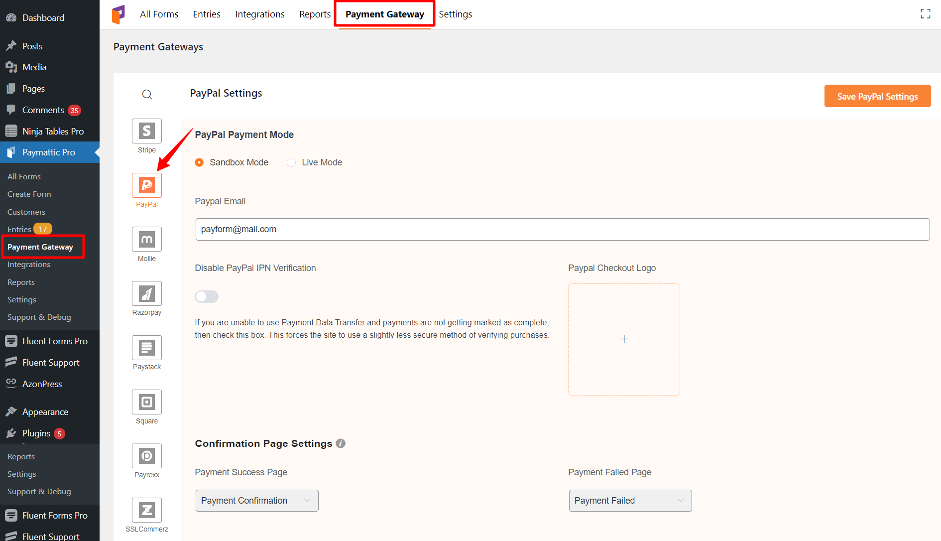Open the Mollie gateway icon
941x541 pixels.
point(147,239)
